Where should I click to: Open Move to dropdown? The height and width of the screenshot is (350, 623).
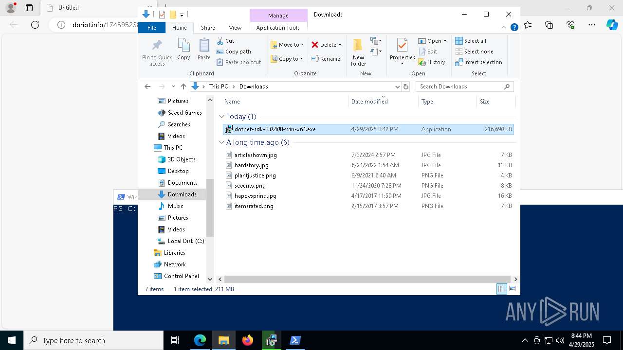coord(287,45)
